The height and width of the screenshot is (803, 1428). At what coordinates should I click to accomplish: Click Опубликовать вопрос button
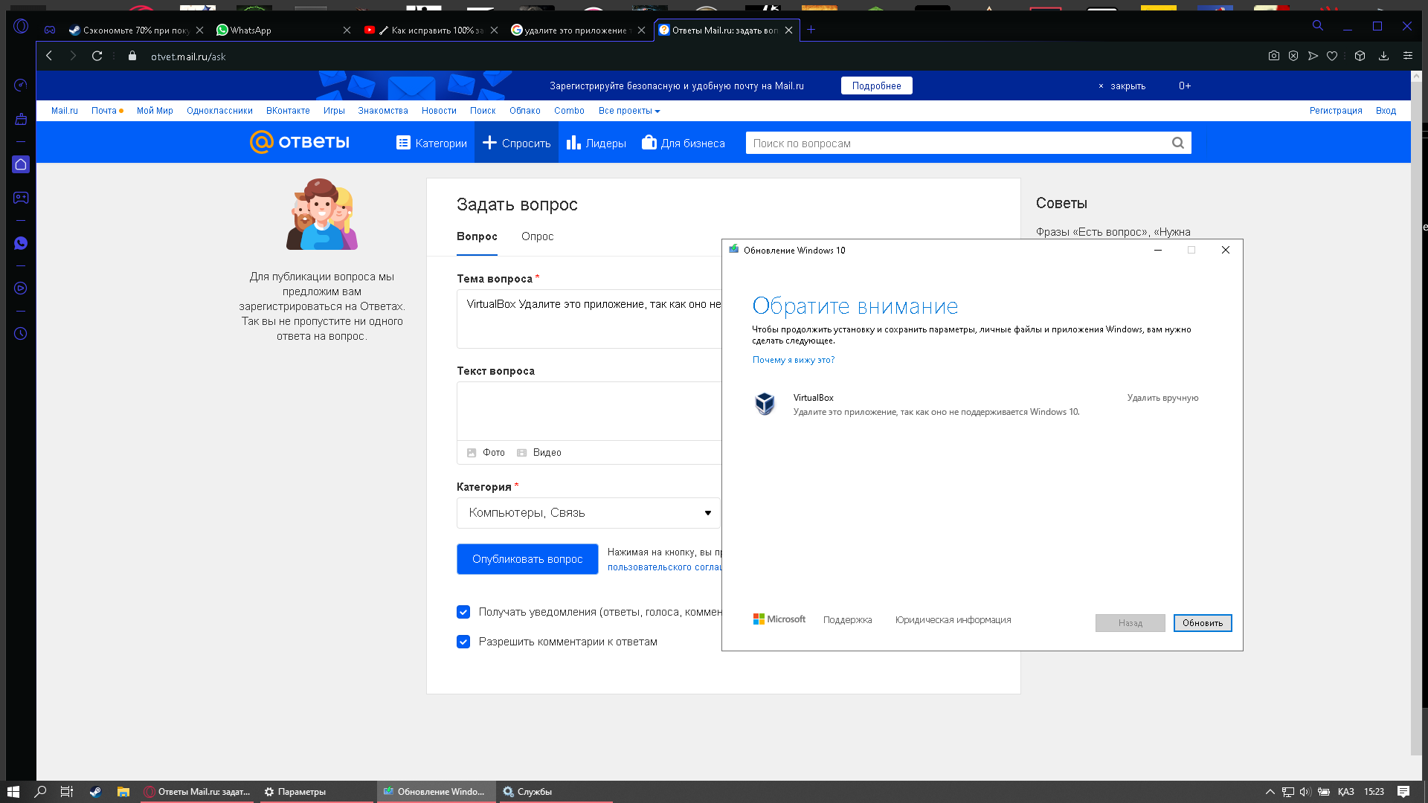pyautogui.click(x=527, y=559)
